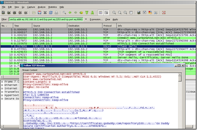Go back in packet history arrow
The image size is (197, 130).
pos(70,12)
